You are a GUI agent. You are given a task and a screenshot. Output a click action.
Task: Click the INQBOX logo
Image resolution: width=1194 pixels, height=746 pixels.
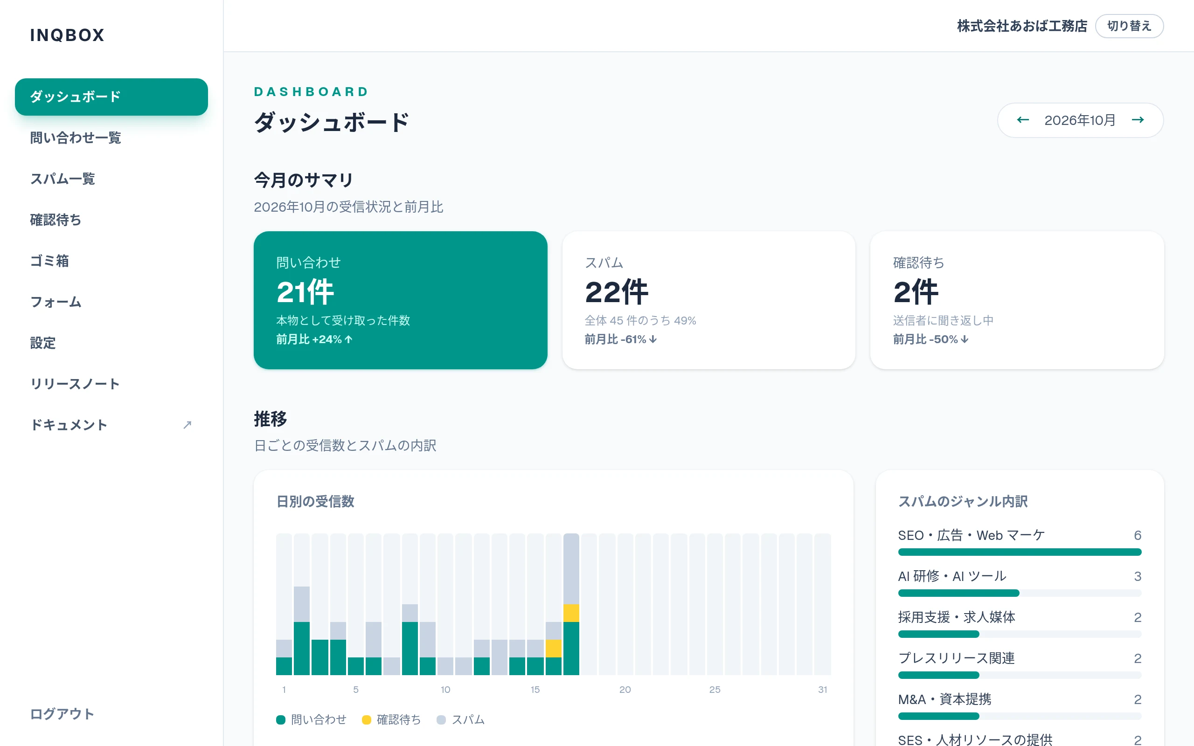(x=67, y=35)
